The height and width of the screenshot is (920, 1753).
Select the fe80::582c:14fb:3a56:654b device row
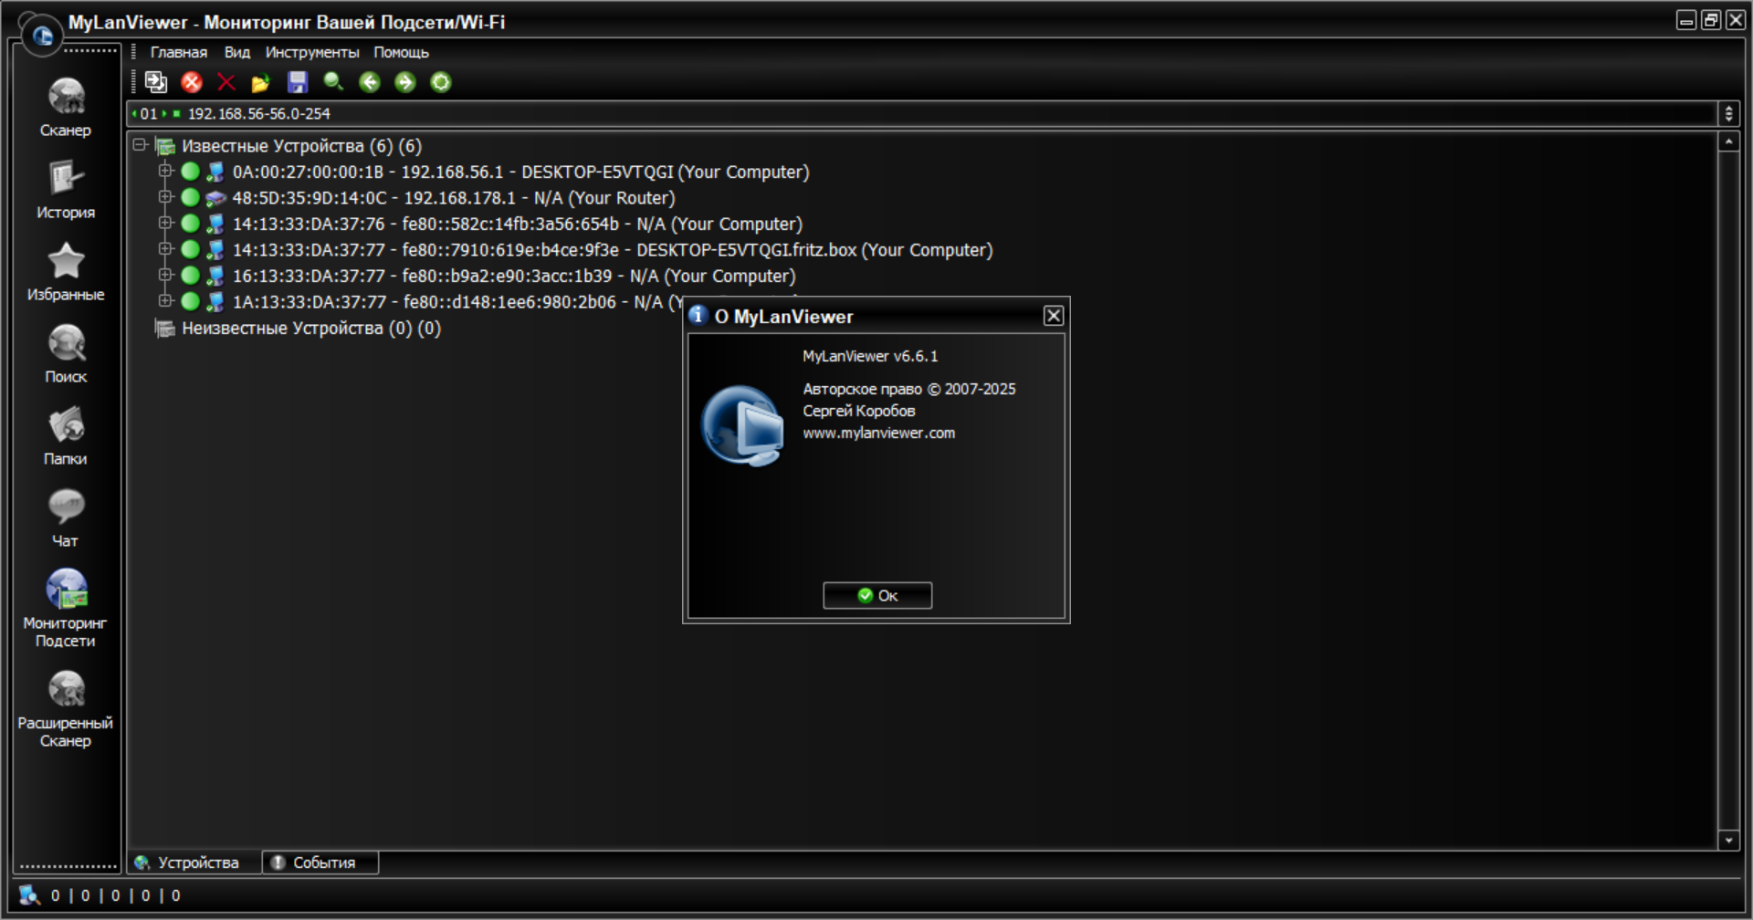[x=517, y=224]
